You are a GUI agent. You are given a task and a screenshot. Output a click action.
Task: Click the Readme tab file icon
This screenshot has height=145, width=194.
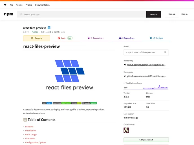pyautogui.click(x=32, y=38)
